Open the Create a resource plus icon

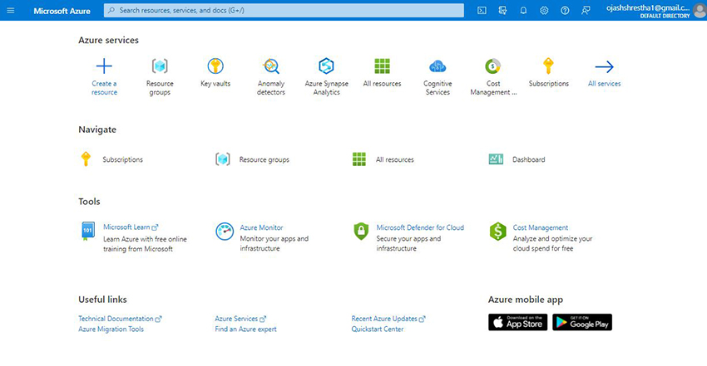coord(104,67)
